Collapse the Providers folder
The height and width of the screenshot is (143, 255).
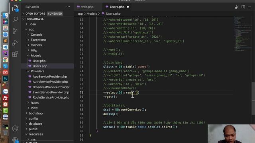pos(37,71)
